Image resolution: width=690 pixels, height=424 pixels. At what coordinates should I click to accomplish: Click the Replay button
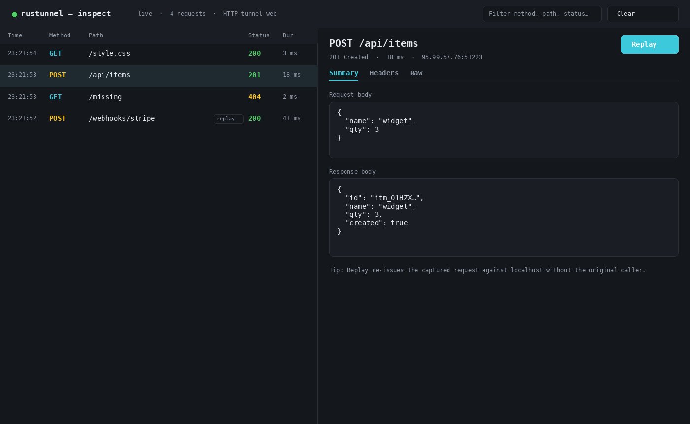(650, 44)
